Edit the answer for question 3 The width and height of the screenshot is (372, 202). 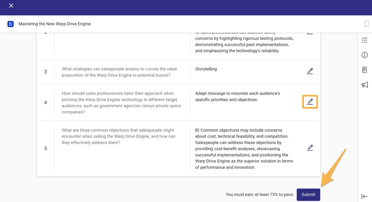point(310,71)
